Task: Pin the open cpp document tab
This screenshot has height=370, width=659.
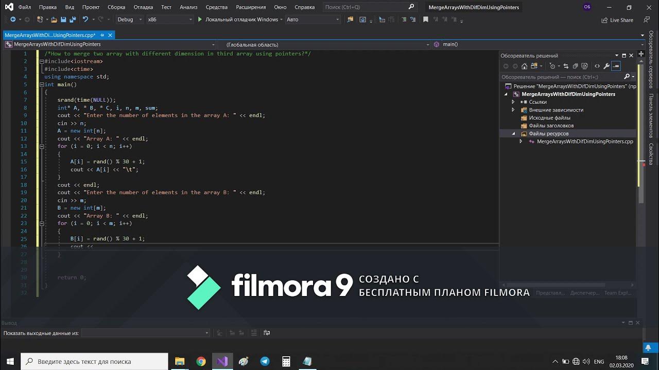Action: click(103, 35)
